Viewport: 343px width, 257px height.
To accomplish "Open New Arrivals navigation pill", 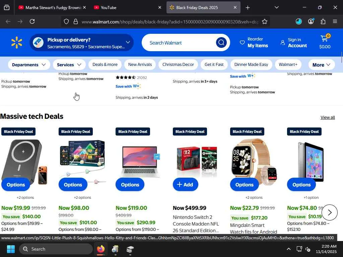I will click(140, 65).
